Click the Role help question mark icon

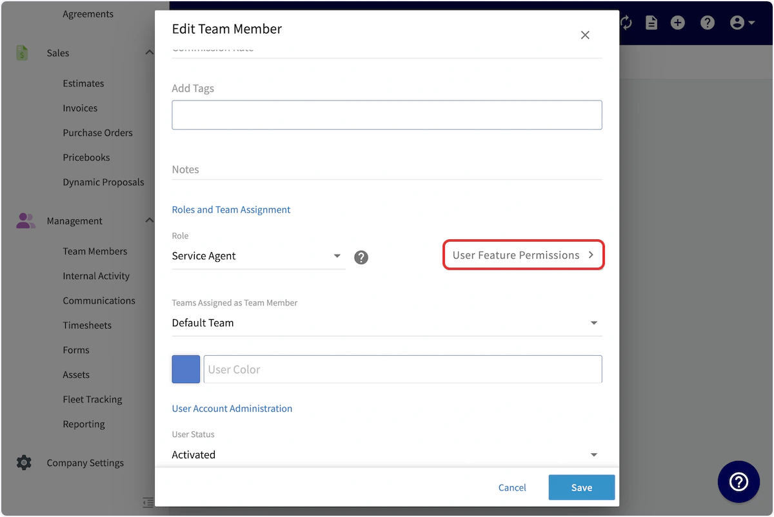[361, 257]
